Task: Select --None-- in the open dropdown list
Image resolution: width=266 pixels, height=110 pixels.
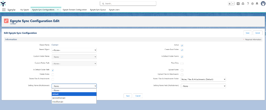Action: tap(74, 90)
